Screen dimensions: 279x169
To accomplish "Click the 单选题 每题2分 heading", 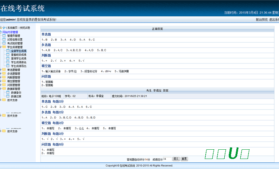I will click(52, 101).
